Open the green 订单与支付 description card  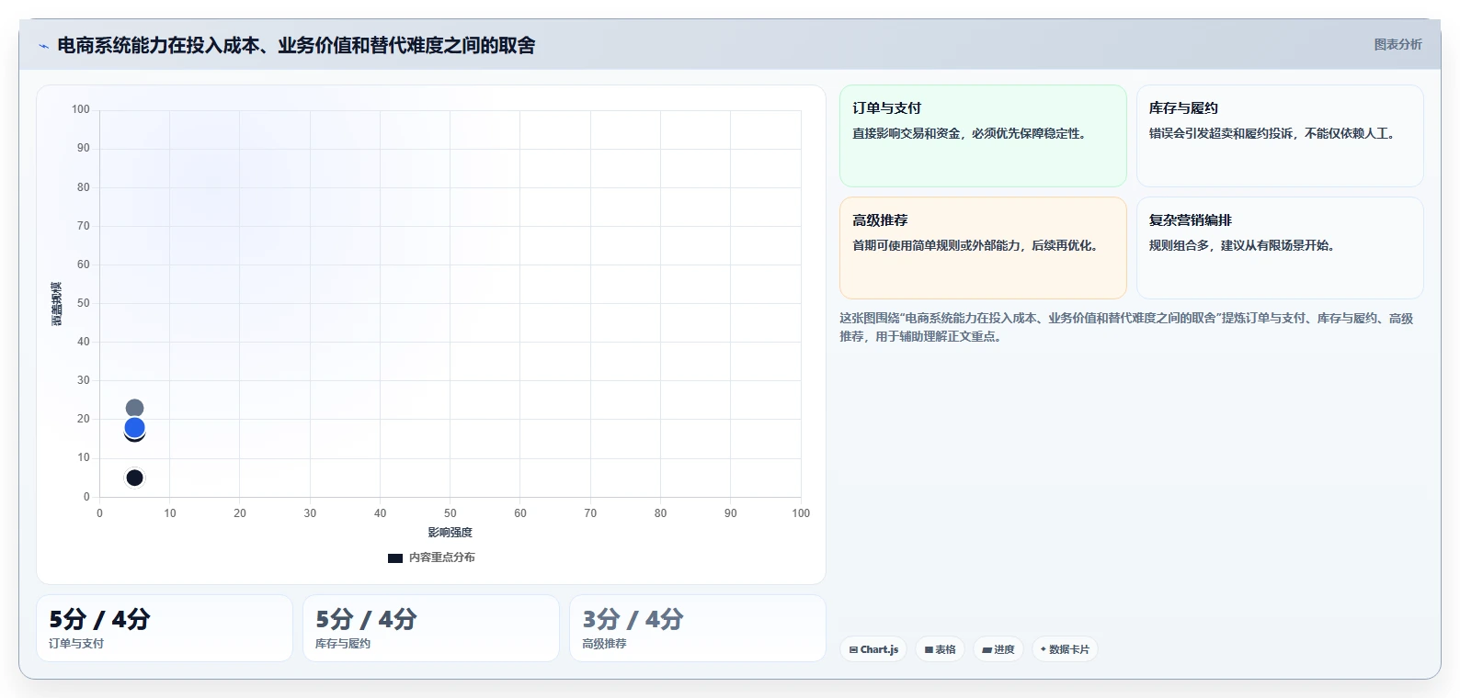tap(983, 136)
